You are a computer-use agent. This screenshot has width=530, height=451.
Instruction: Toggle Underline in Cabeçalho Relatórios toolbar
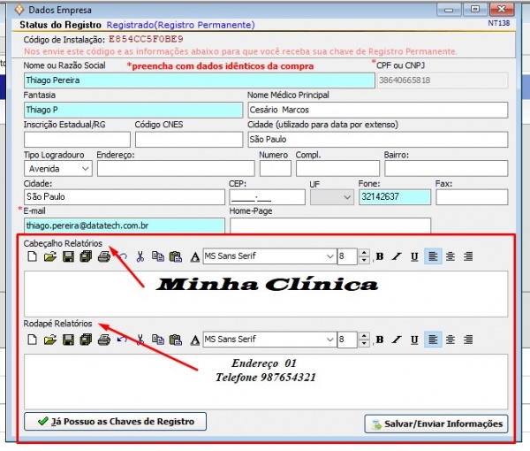414,256
